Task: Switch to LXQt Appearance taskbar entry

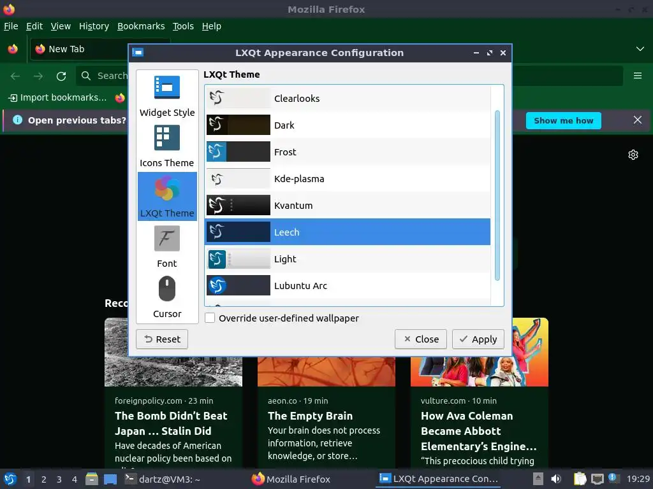Action: click(x=439, y=479)
